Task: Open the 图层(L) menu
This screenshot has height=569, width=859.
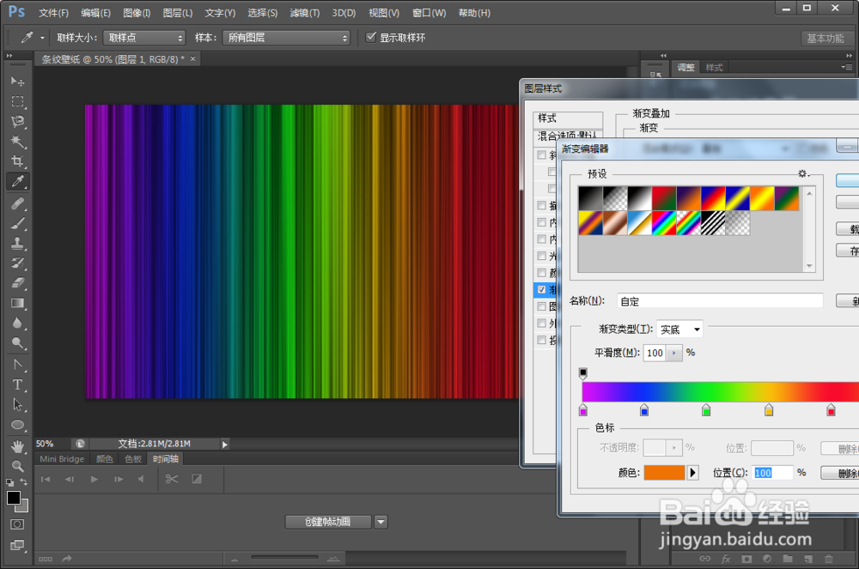Action: (x=178, y=13)
